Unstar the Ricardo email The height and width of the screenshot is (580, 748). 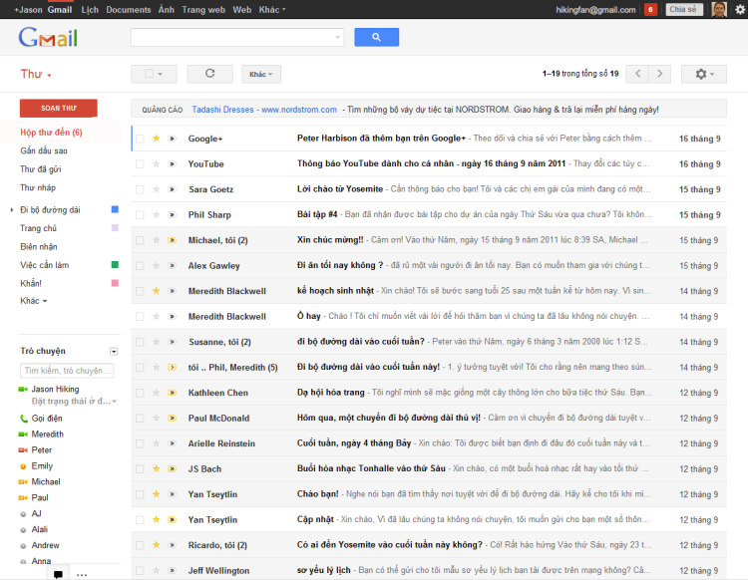(x=156, y=545)
